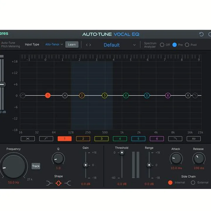Select cyan band 5 node
The width and height of the screenshot is (211, 211).
tap(147, 96)
